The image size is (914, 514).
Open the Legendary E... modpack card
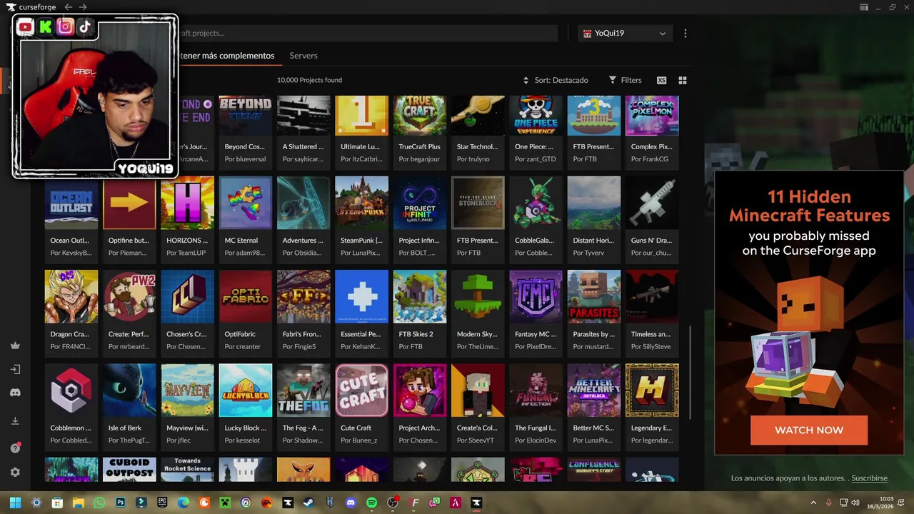(652, 407)
